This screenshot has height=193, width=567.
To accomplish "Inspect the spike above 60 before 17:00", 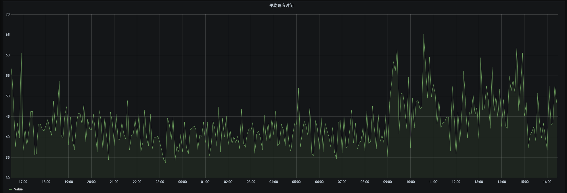I will (x=21, y=53).
